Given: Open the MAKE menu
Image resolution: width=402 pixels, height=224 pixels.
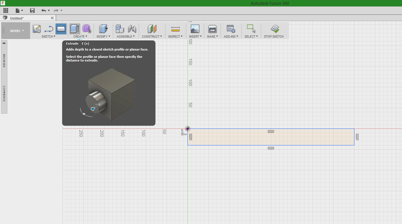Looking at the screenshot, I should pyautogui.click(x=212, y=36).
